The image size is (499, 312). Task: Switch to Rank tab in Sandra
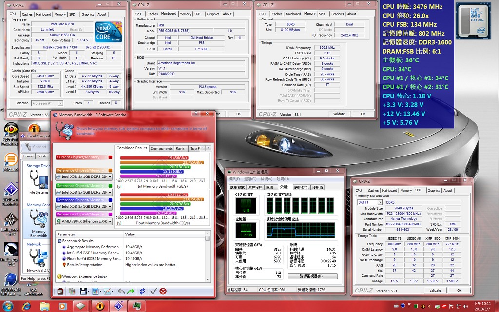pos(180,148)
